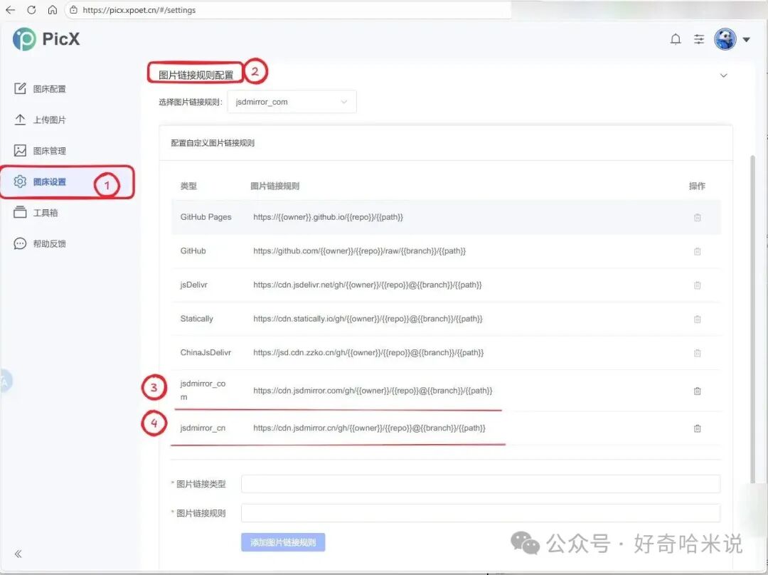This screenshot has width=768, height=575.
Task: Delete the jsdmirror_com rule
Action: click(x=697, y=391)
